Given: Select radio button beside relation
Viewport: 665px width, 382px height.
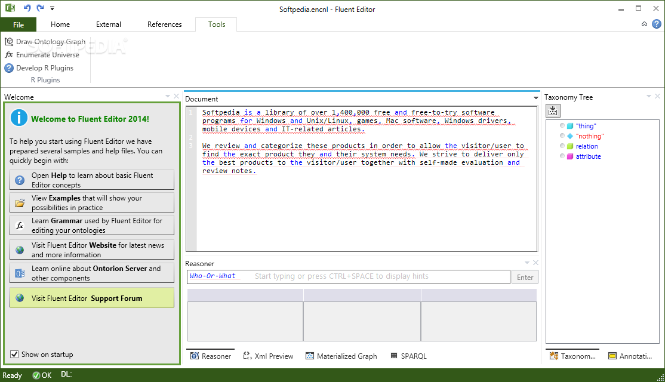Looking at the screenshot, I should coord(562,146).
